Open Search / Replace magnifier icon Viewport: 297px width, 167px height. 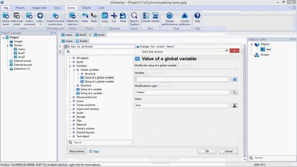click(134, 16)
